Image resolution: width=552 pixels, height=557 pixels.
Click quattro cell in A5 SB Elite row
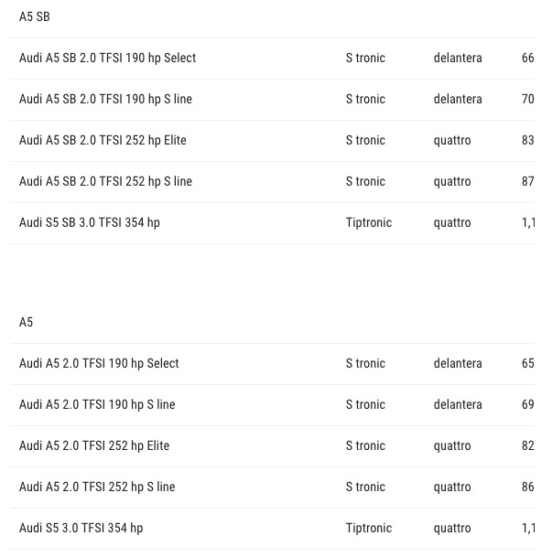click(452, 141)
